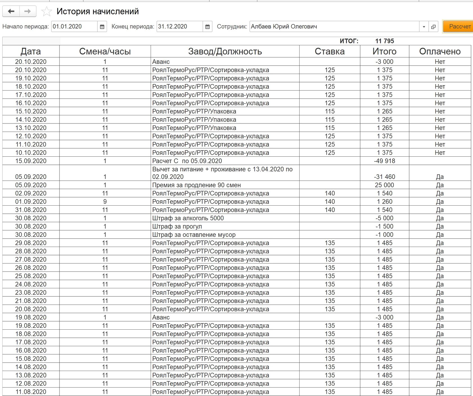
Task: Click the Нет paid status for 13.10.2020
Action: (440, 128)
